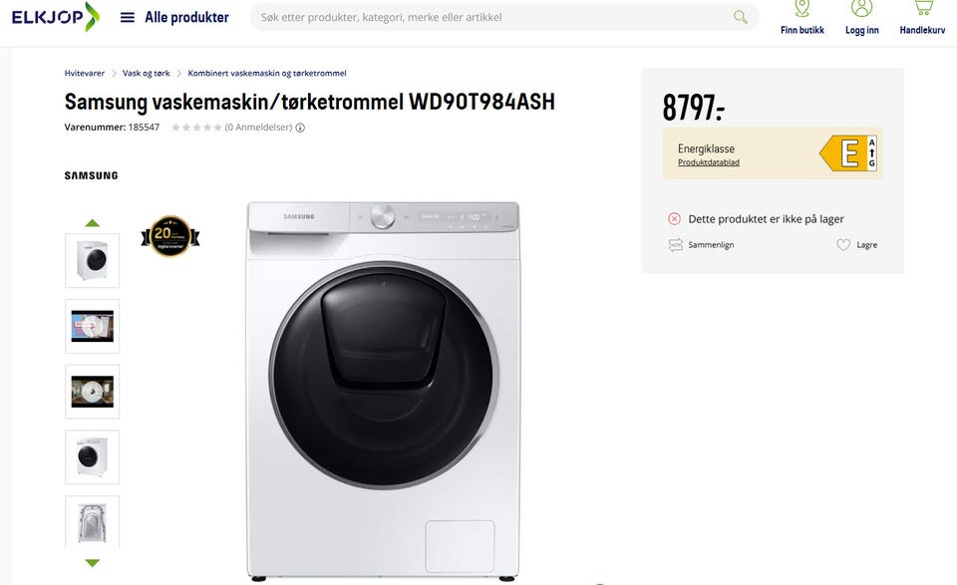The height and width of the screenshot is (585, 957).
Task: Click the review info icon
Action: (x=300, y=128)
